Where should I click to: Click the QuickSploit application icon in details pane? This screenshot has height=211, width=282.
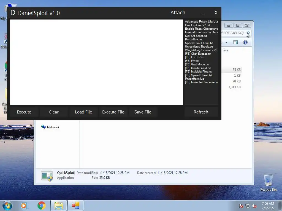[x=47, y=176]
